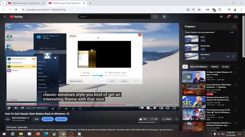Select the For you filter chip
Image resolution: width=245 pixels, height=137 pixels.
(225, 67)
